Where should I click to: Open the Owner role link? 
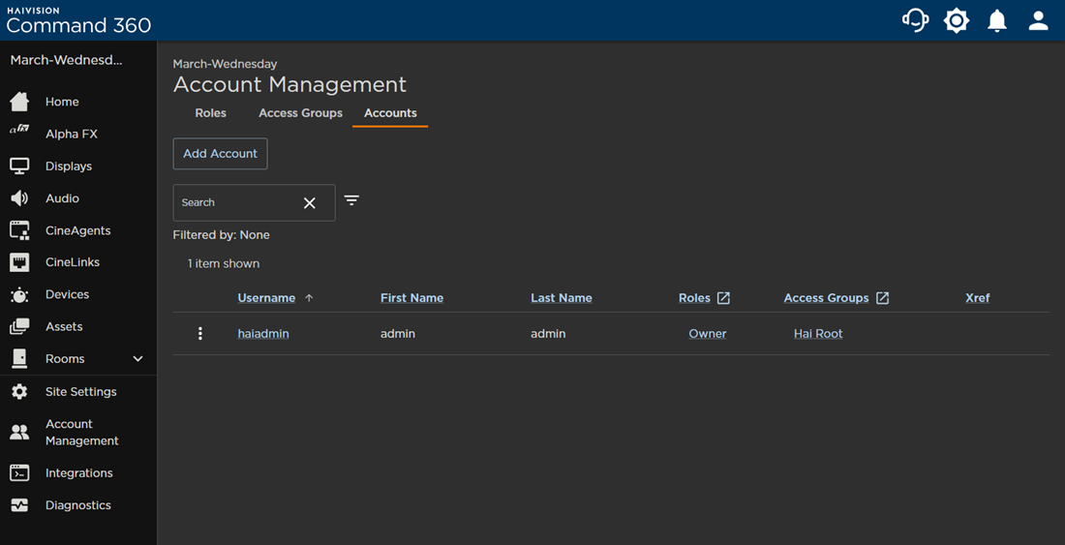coord(707,334)
